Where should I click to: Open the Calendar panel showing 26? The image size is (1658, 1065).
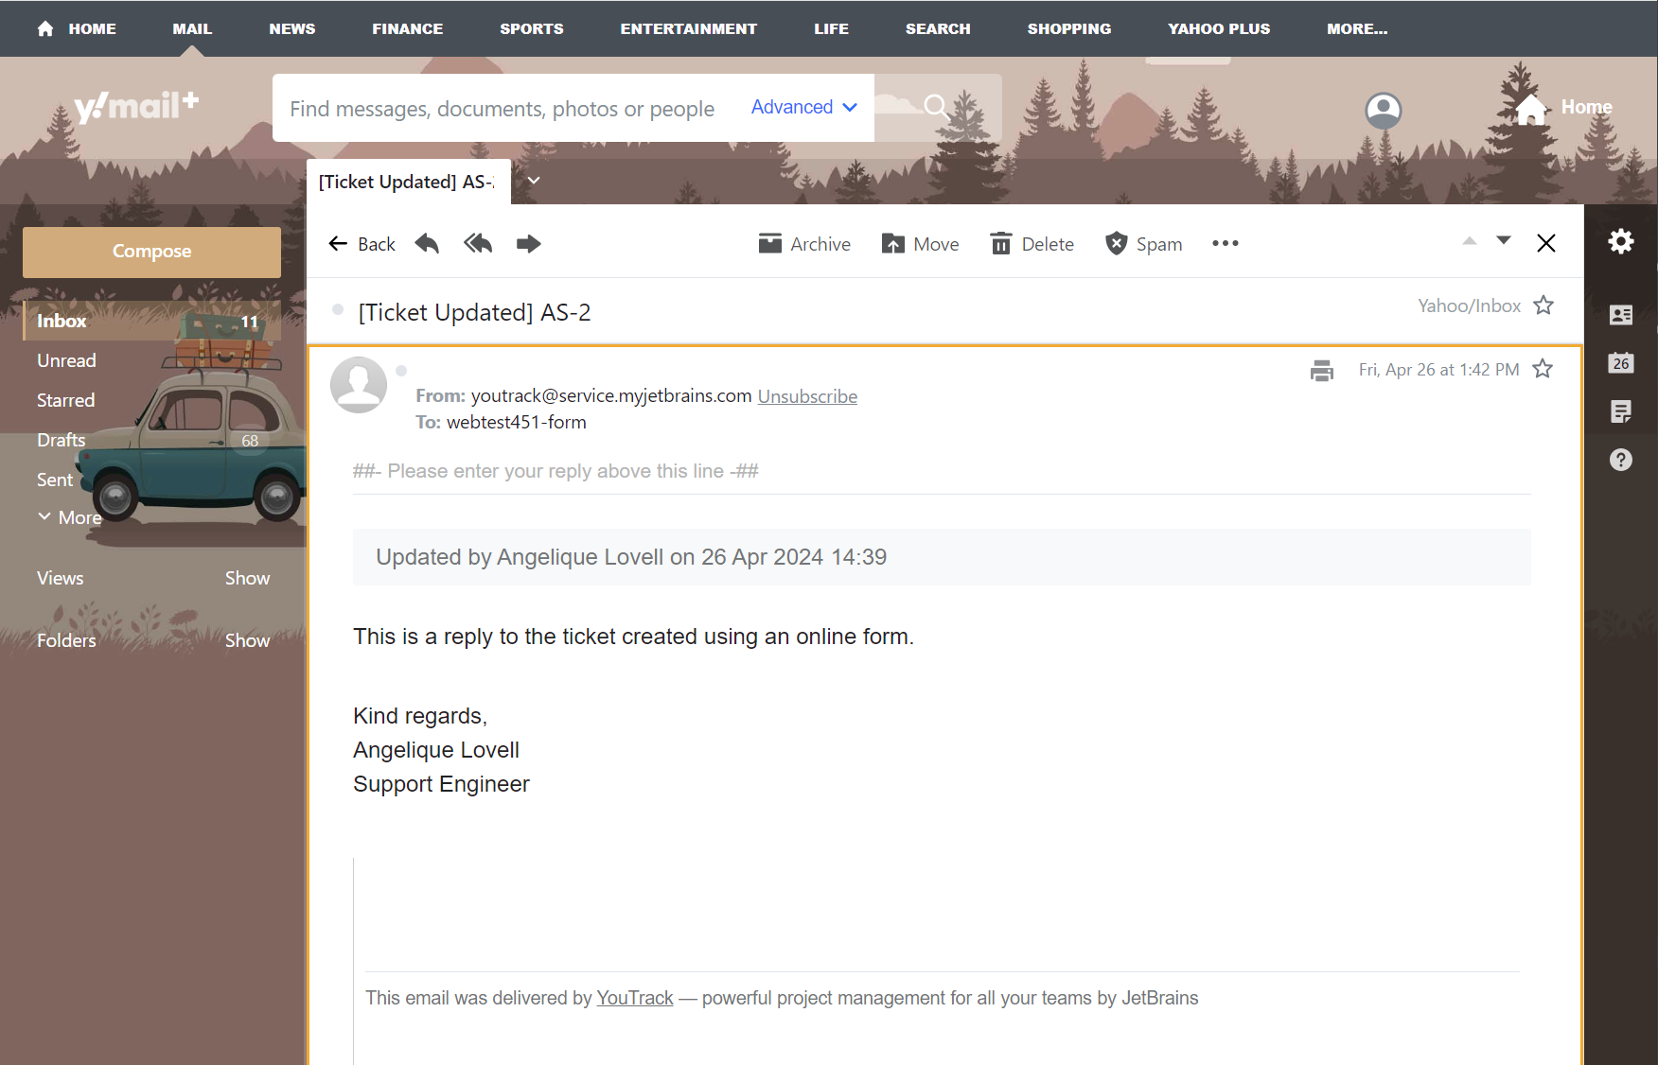tap(1621, 363)
